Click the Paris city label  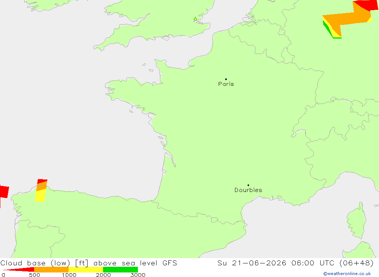[226, 84]
